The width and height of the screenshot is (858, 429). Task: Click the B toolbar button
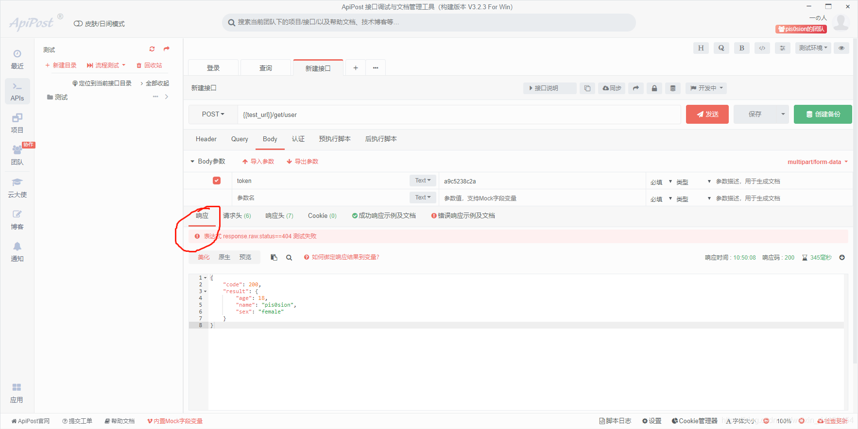pos(741,48)
